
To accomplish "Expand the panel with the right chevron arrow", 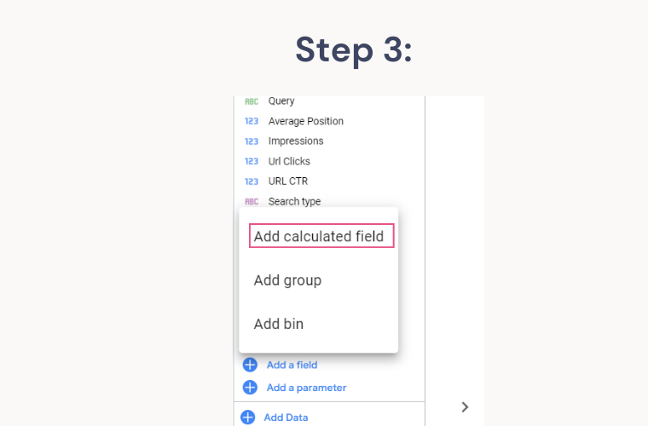I will [x=465, y=407].
